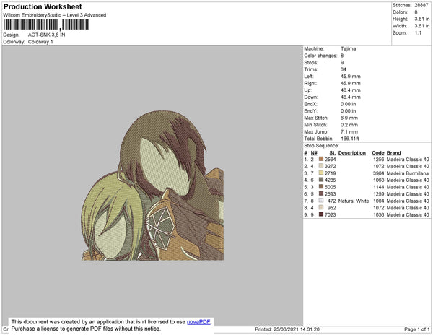This screenshot has height=335, width=433.
Task: Select color swatch for stop 2564
Action: [321, 159]
